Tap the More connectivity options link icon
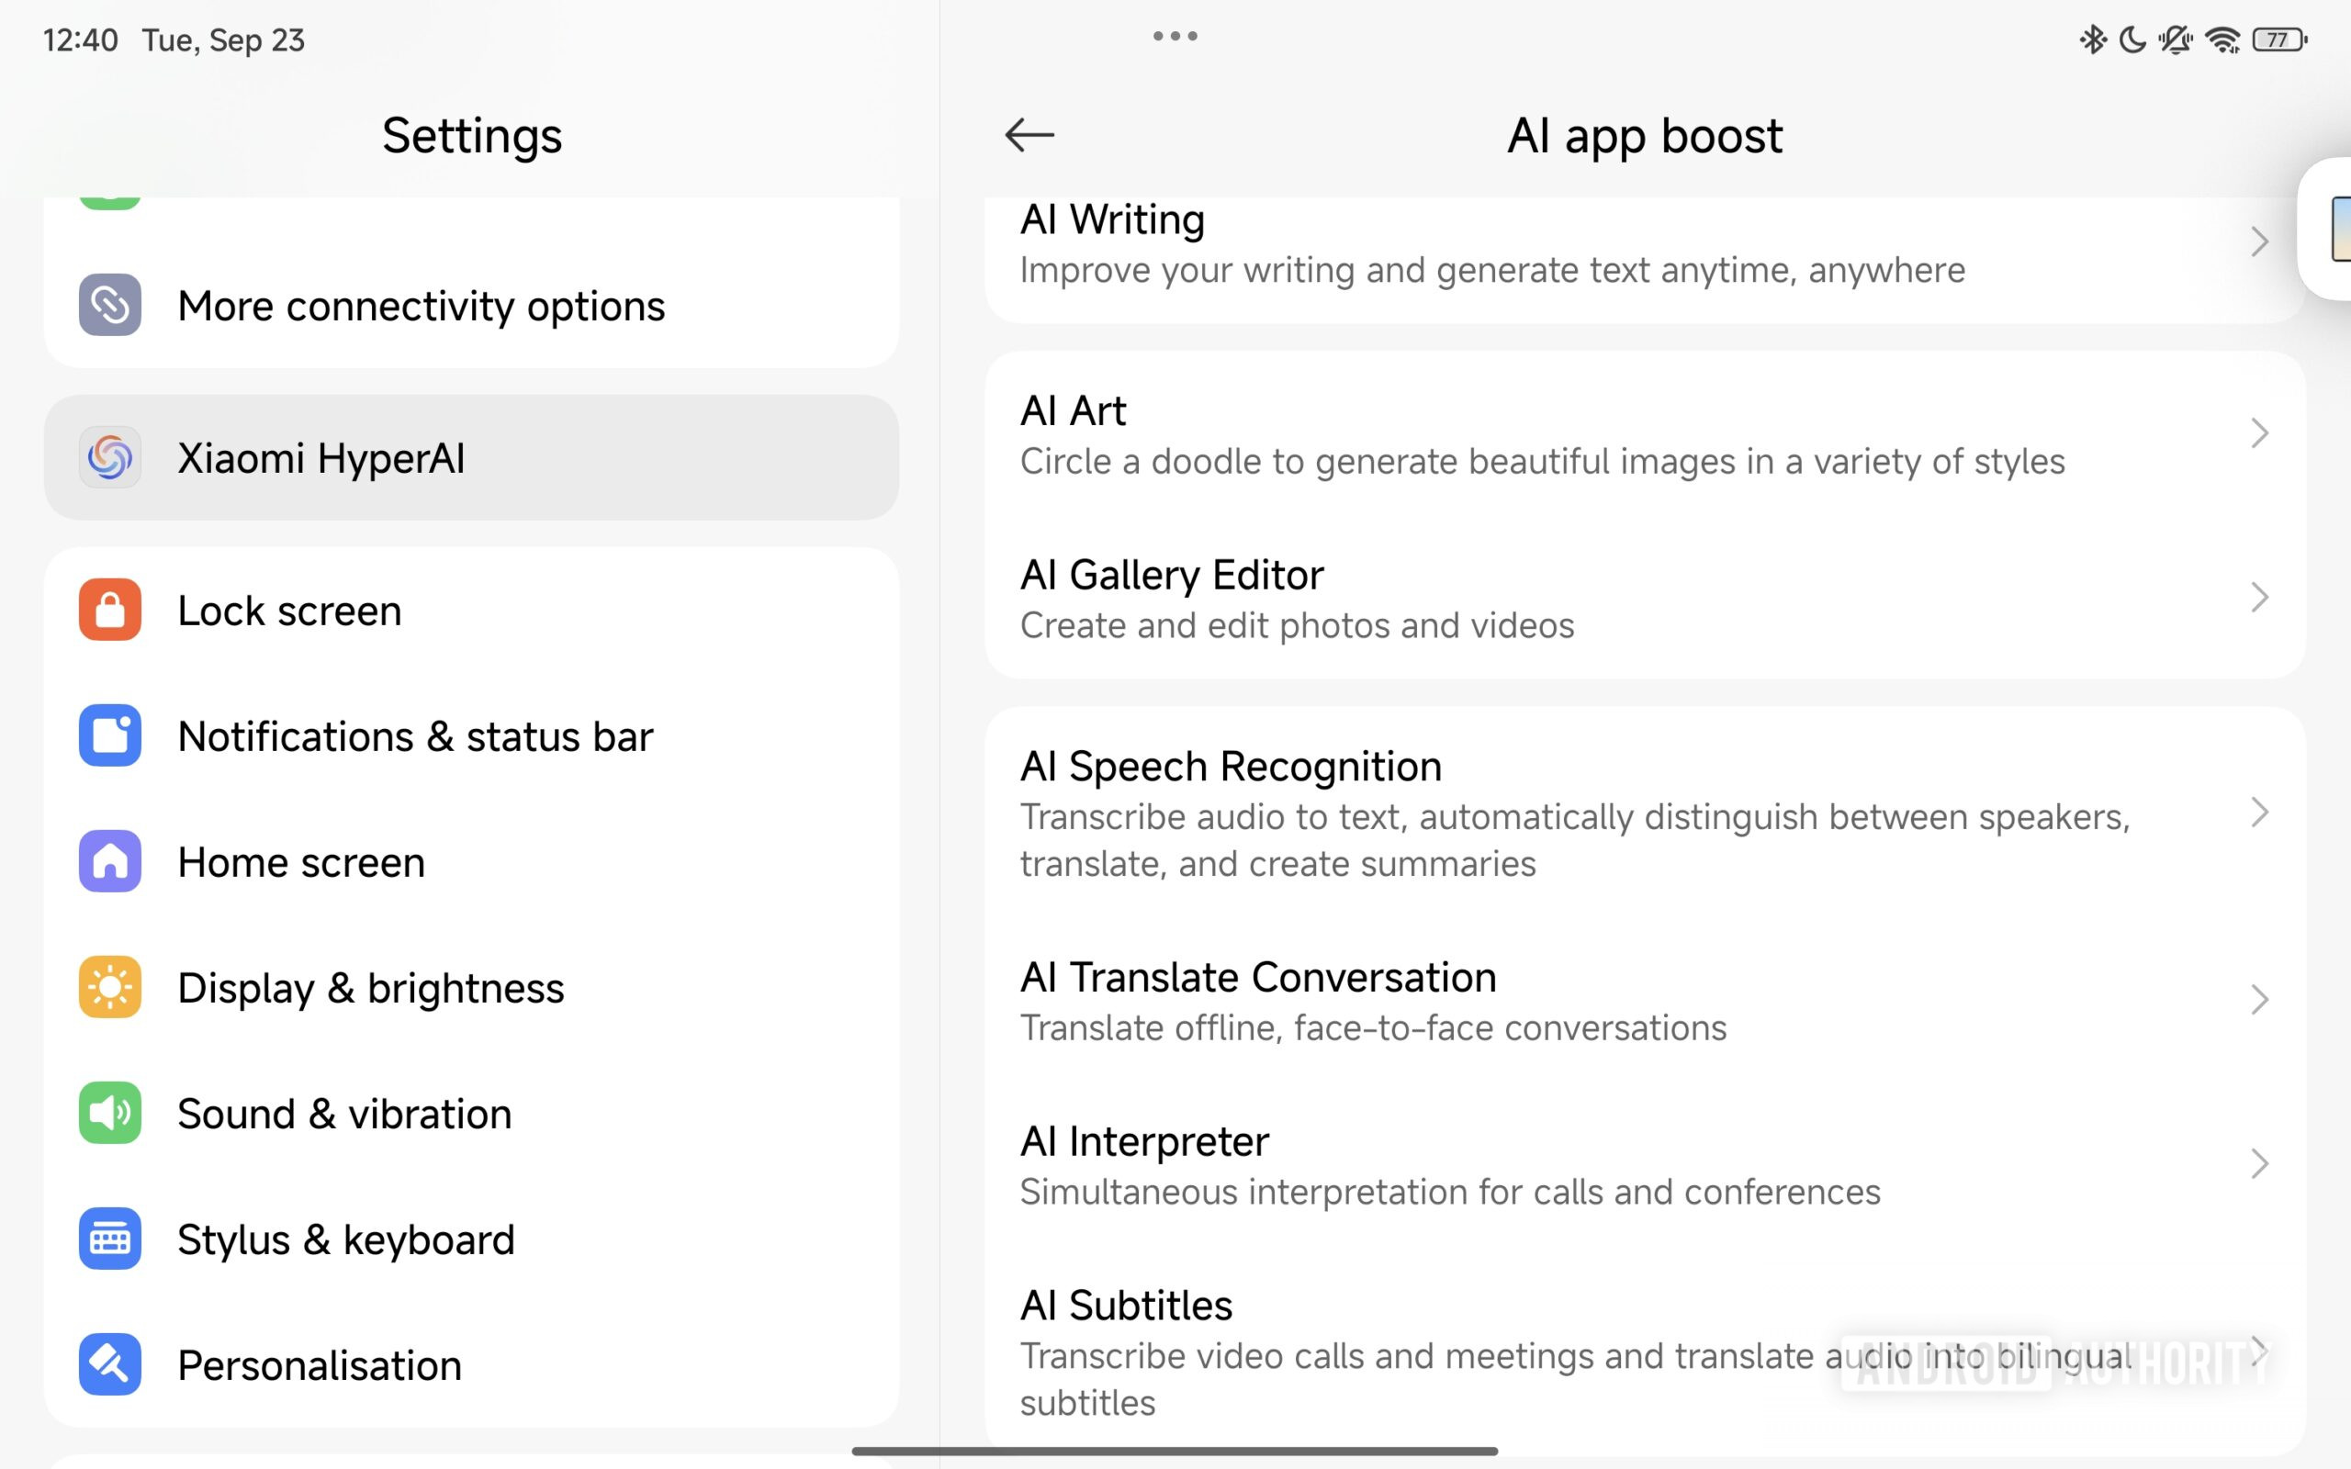Screen dimensions: 2351x1469 coord(110,305)
